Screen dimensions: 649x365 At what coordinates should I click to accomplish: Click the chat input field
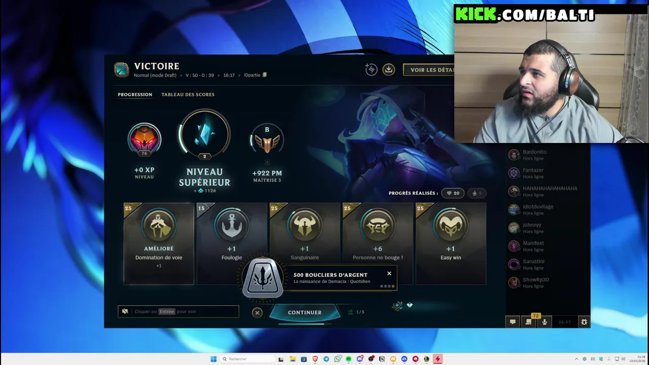tap(178, 311)
